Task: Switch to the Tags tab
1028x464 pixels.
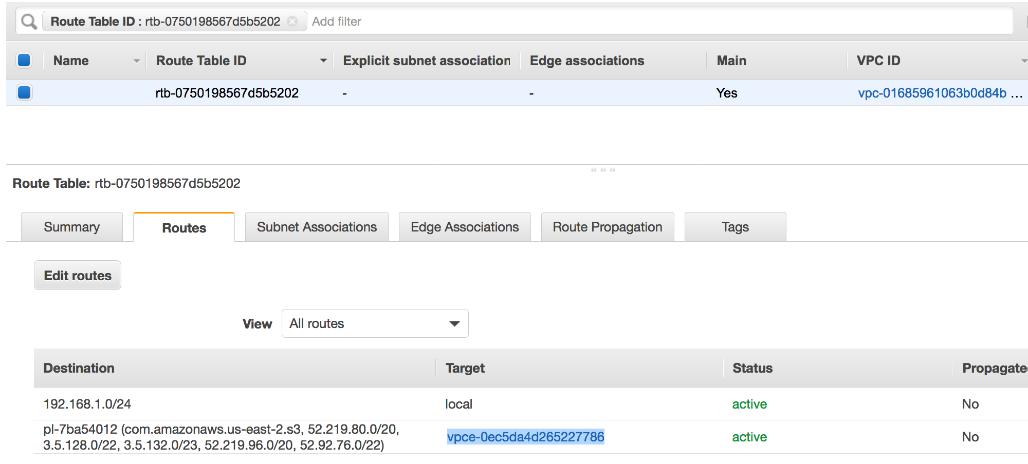Action: (x=735, y=226)
